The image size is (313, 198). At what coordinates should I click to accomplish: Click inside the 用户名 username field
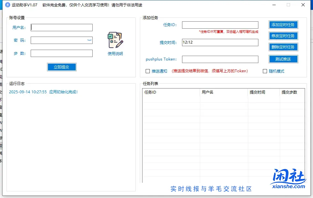(x=61, y=27)
